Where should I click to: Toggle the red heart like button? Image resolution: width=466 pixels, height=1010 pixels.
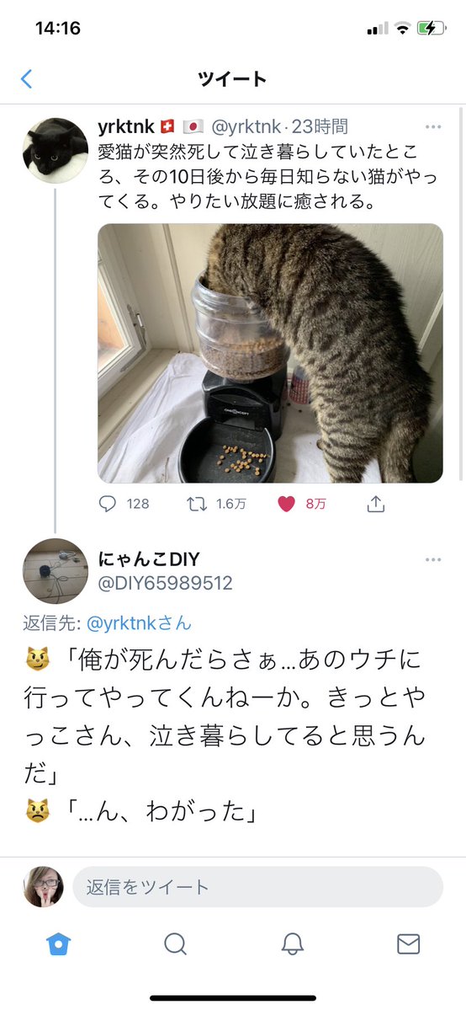coord(287,504)
